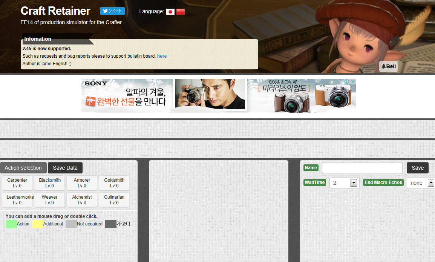This screenshot has width=435, height=262.
Task: Open the Bell notification button
Action: pos(388,66)
